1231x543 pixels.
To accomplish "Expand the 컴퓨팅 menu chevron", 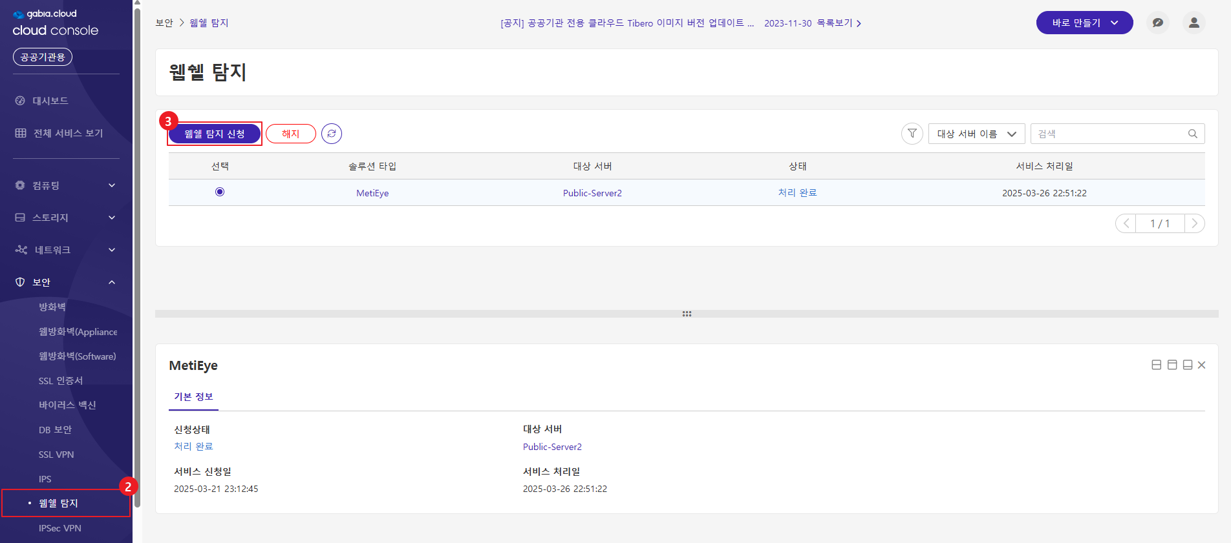I will (112, 185).
